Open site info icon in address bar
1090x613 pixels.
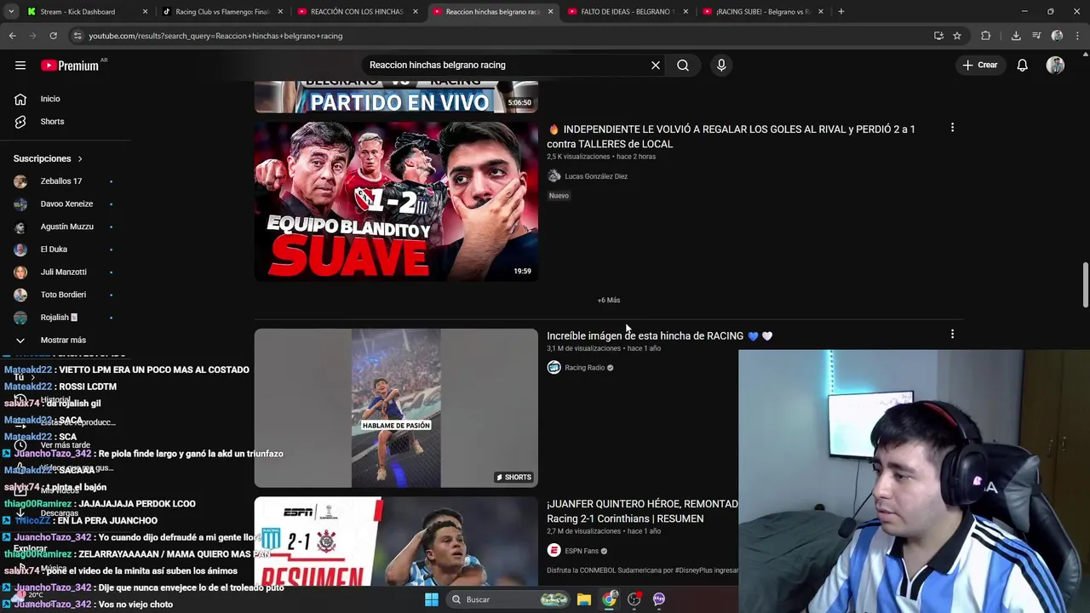tap(77, 36)
